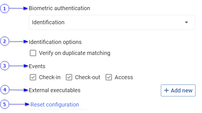Enable the Verify on duplicate matching checkbox
The width and height of the screenshot is (202, 113).
(33, 53)
